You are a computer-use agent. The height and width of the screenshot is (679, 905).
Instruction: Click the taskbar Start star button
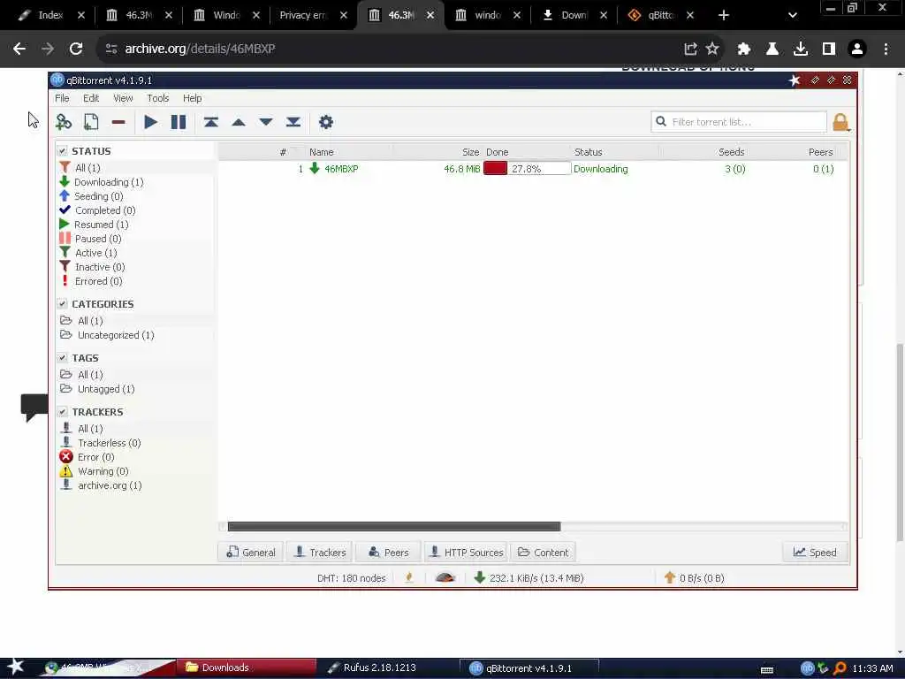pyautogui.click(x=15, y=667)
